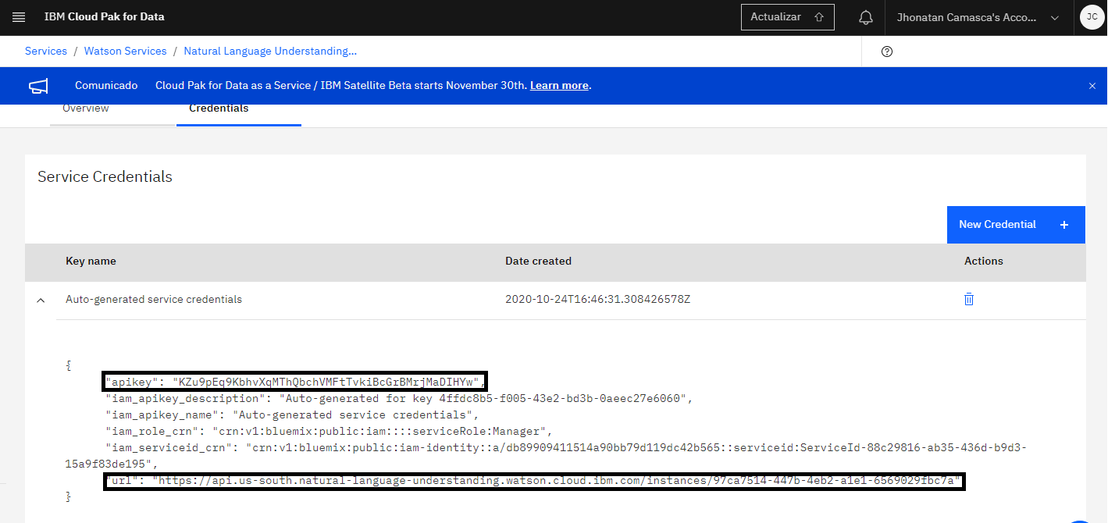Click the apikey value line

point(295,382)
